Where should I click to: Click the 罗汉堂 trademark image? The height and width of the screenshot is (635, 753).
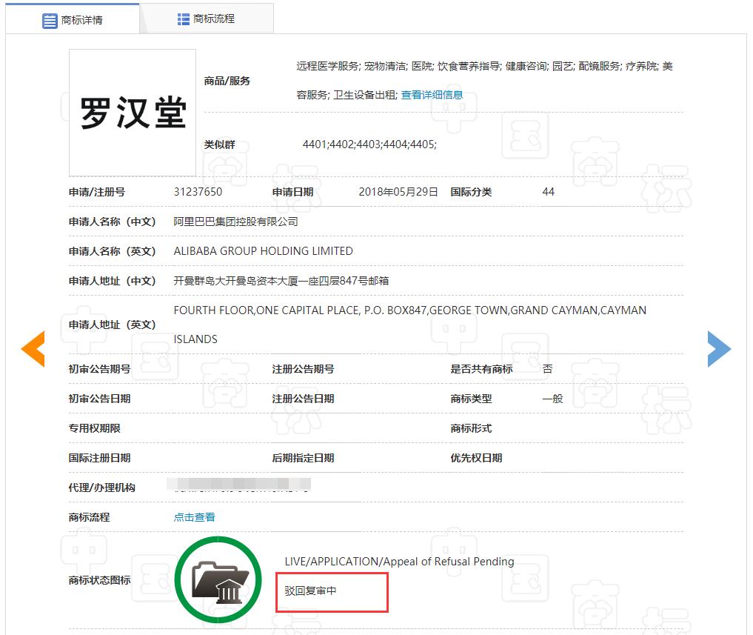click(x=133, y=113)
